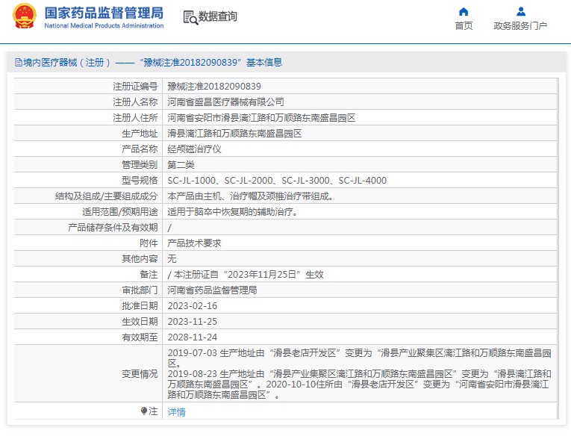Click the 注册人名称 row label
Viewport: 571px width, 436px height.
pos(135,102)
